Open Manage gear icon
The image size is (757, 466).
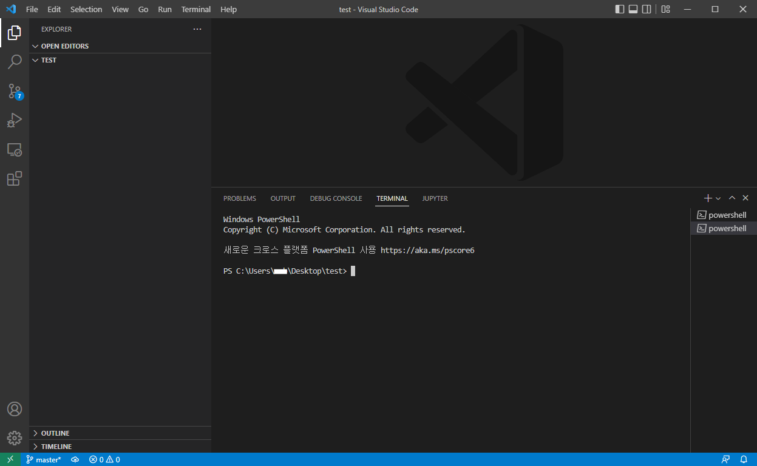15,438
